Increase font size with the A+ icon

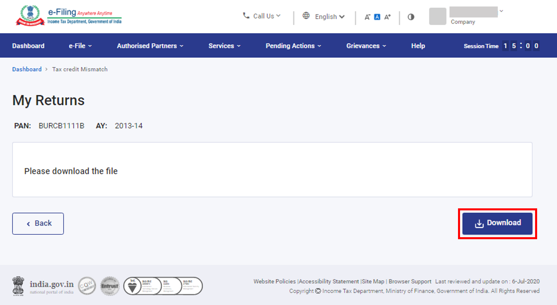387,17
